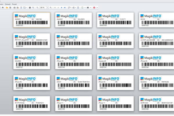
Task: Open a file via the folder icon
Action: (7, 8)
